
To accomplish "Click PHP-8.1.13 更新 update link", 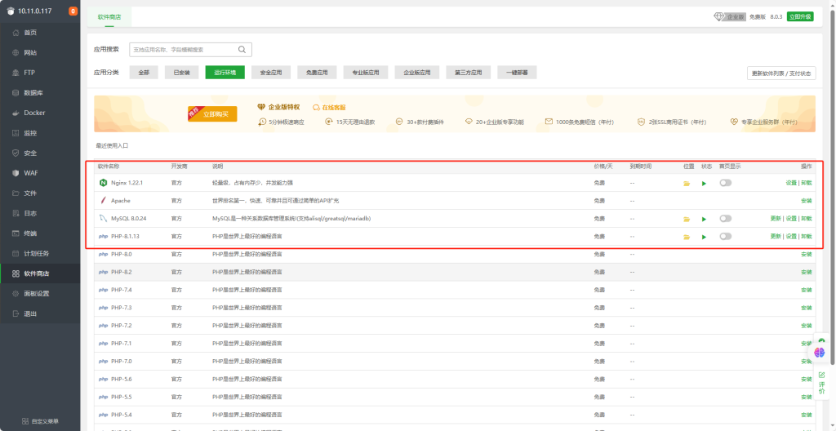I will pos(776,236).
